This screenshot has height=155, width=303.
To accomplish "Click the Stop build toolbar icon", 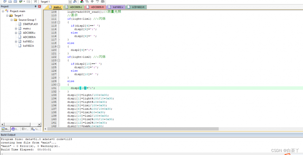I will tap(28, 1).
